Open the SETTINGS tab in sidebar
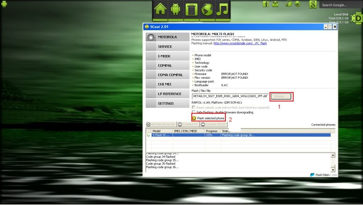The height and width of the screenshot is (205, 363). click(x=168, y=103)
